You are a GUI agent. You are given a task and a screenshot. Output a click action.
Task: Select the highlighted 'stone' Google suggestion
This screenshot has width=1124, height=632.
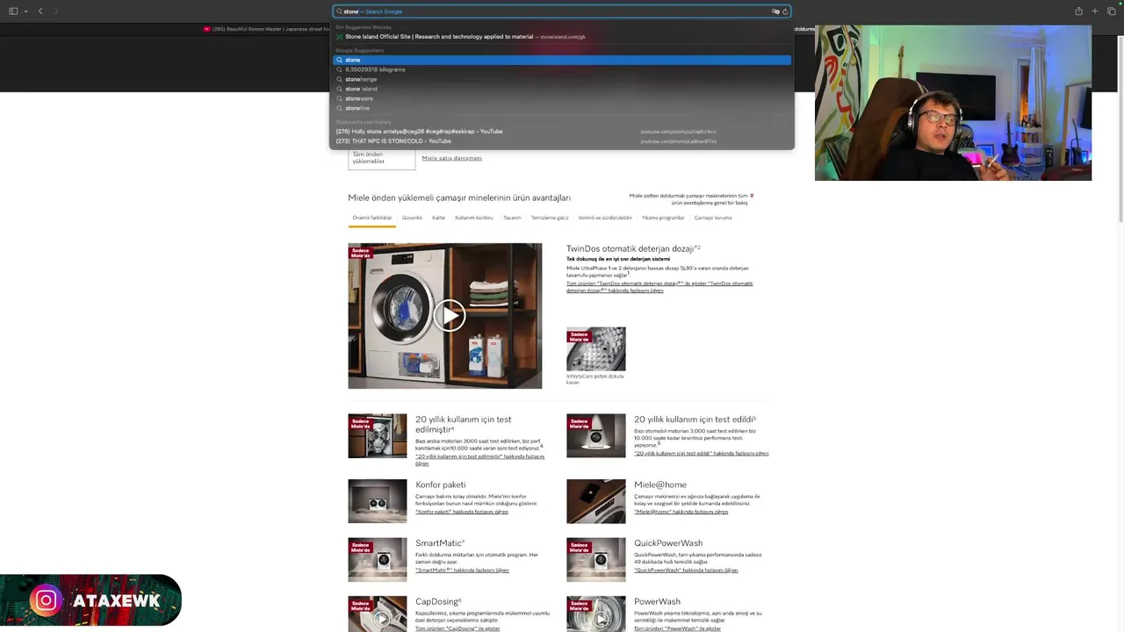tap(562, 60)
